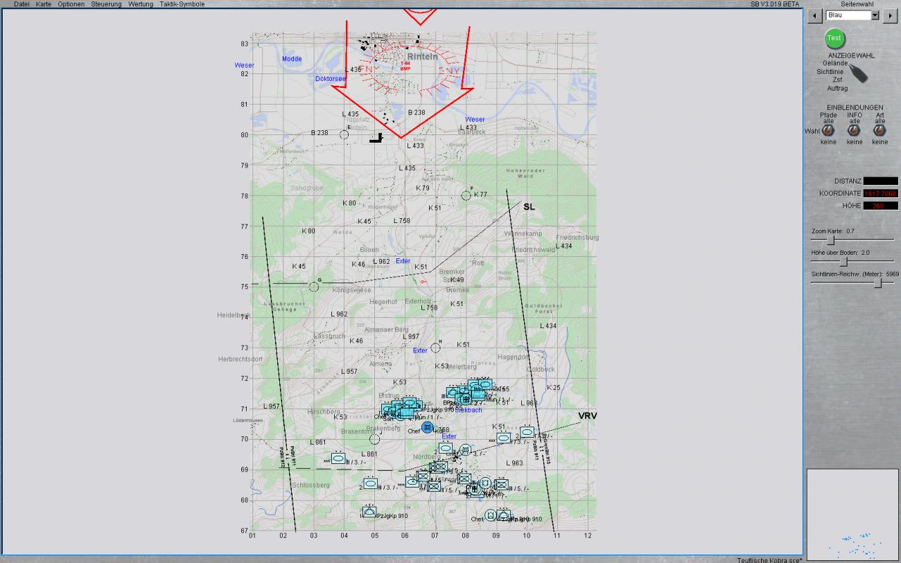Toggle the INFO alle/keine switch
The height and width of the screenshot is (563, 901).
[855, 129]
